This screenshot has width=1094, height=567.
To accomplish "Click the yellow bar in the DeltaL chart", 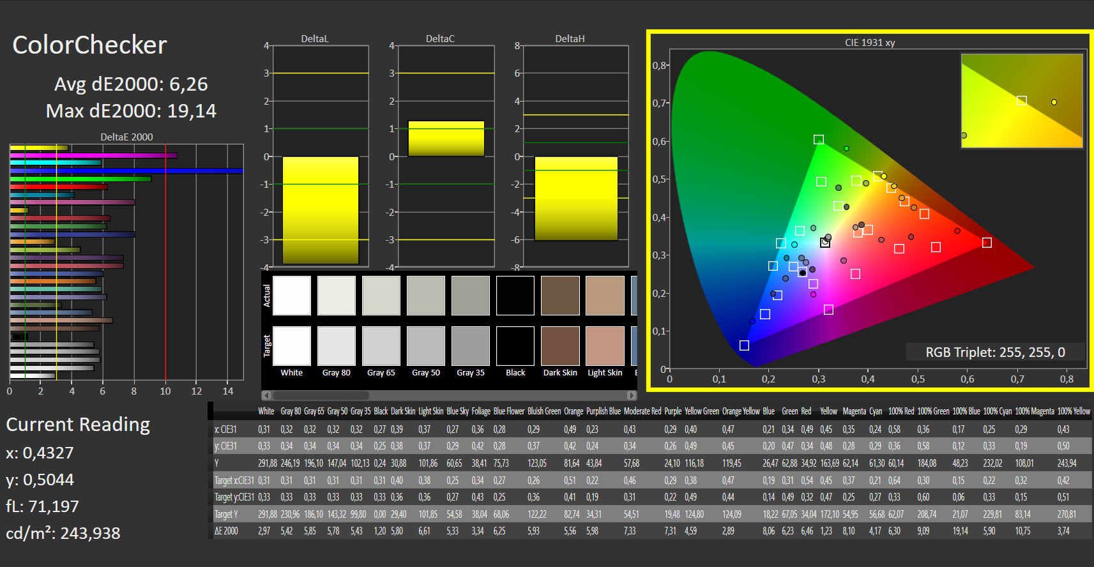I will 321,210.
